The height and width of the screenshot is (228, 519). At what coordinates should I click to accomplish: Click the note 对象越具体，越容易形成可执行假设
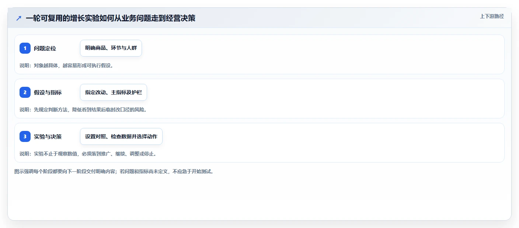66,65
